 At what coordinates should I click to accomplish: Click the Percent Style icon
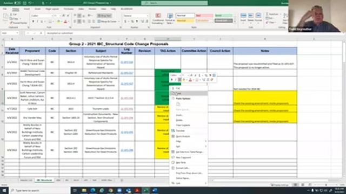pos(132,22)
